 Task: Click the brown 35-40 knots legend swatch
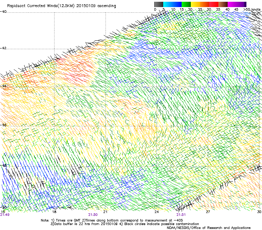pos(223,4)
